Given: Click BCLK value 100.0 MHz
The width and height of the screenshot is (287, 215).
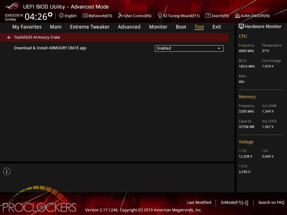Looking at the screenshot, I should [247, 66].
